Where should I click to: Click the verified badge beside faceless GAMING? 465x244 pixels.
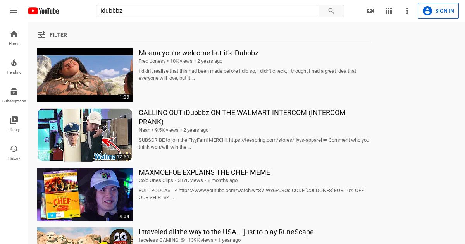click(x=183, y=240)
